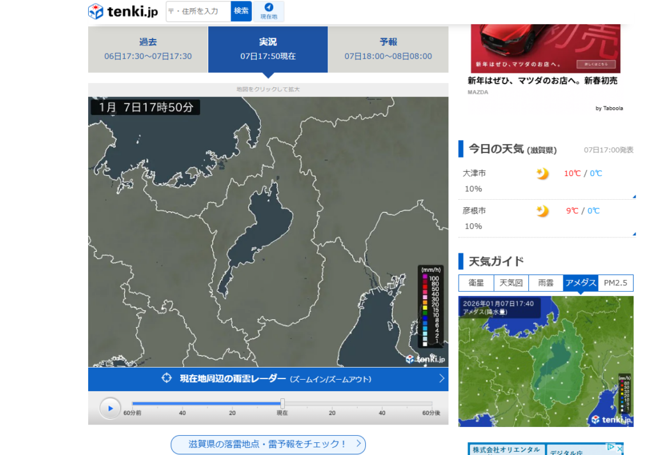The image size is (654, 455).
Task: Click the crosshair icon for nearby rain radar
Action: [167, 378]
